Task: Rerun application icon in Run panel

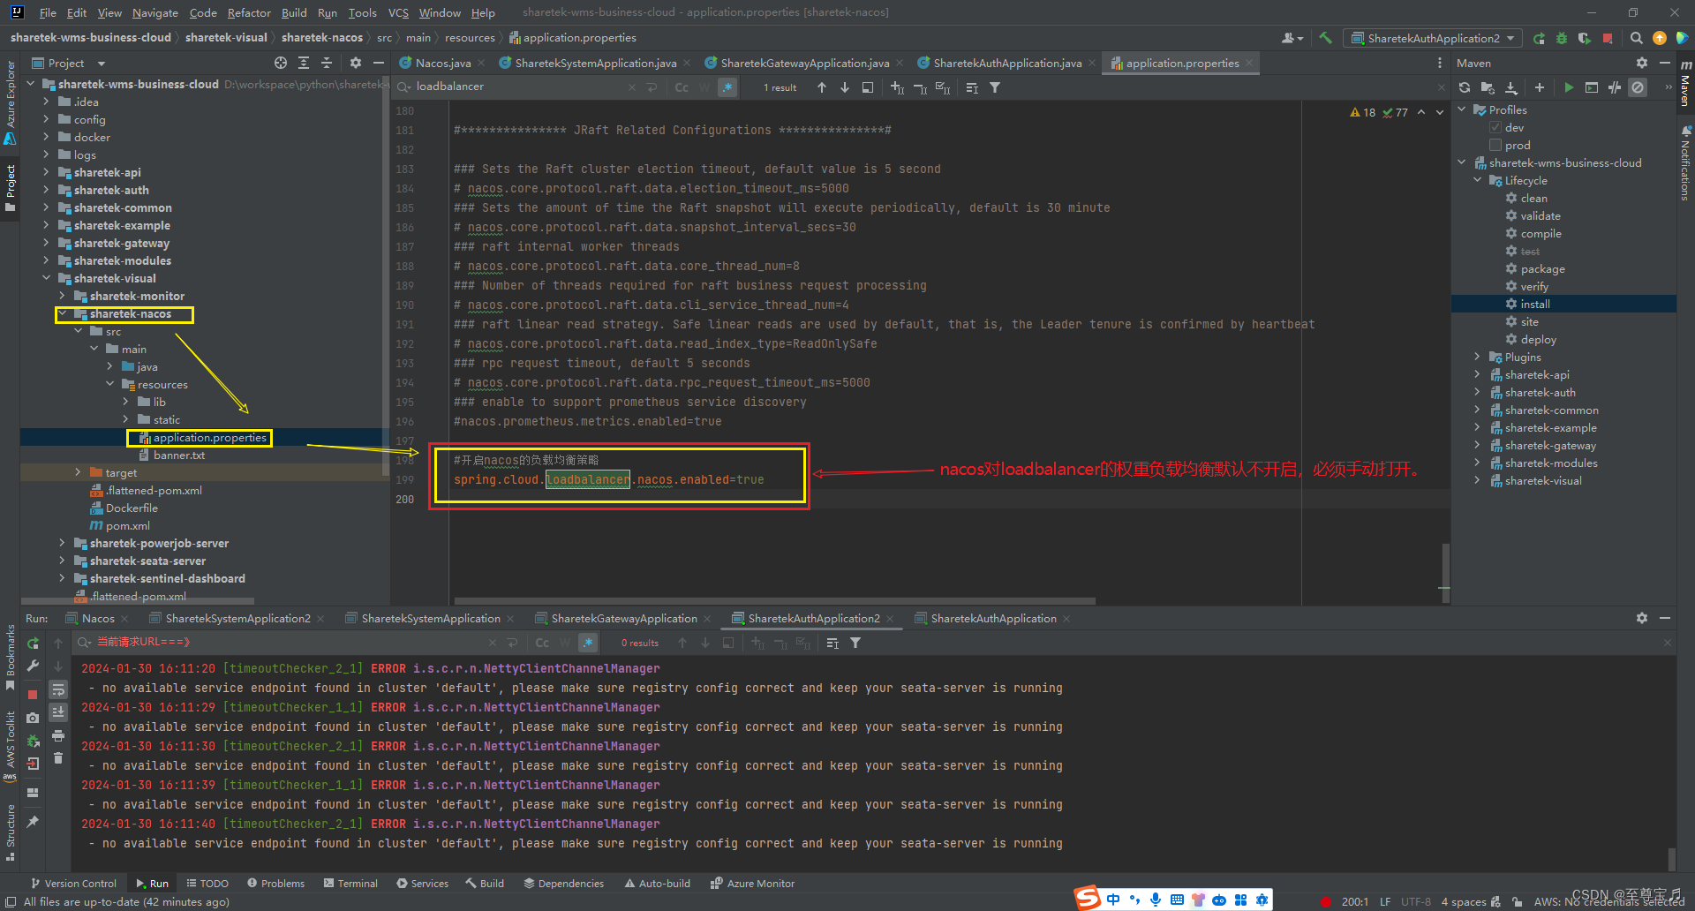Action: (33, 644)
